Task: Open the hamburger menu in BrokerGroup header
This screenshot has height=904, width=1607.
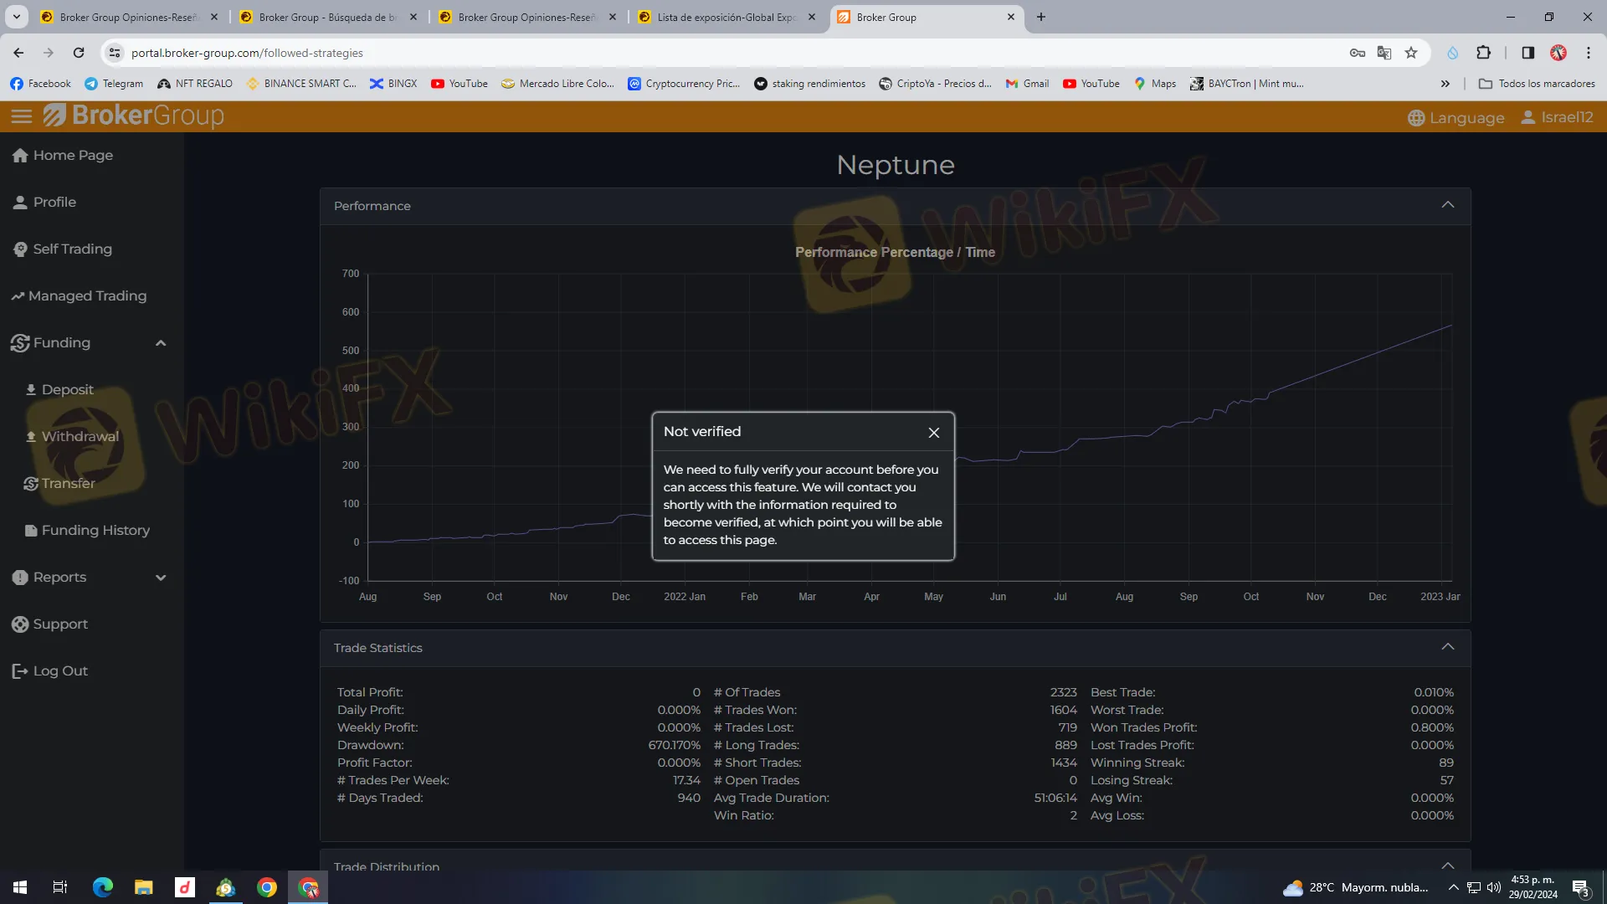Action: (x=22, y=116)
